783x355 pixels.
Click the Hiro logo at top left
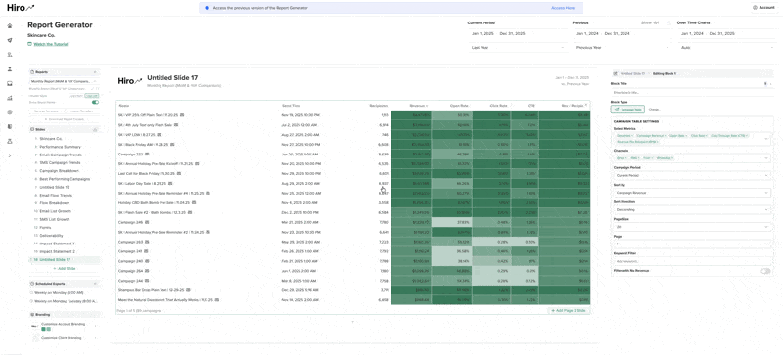tap(21, 8)
